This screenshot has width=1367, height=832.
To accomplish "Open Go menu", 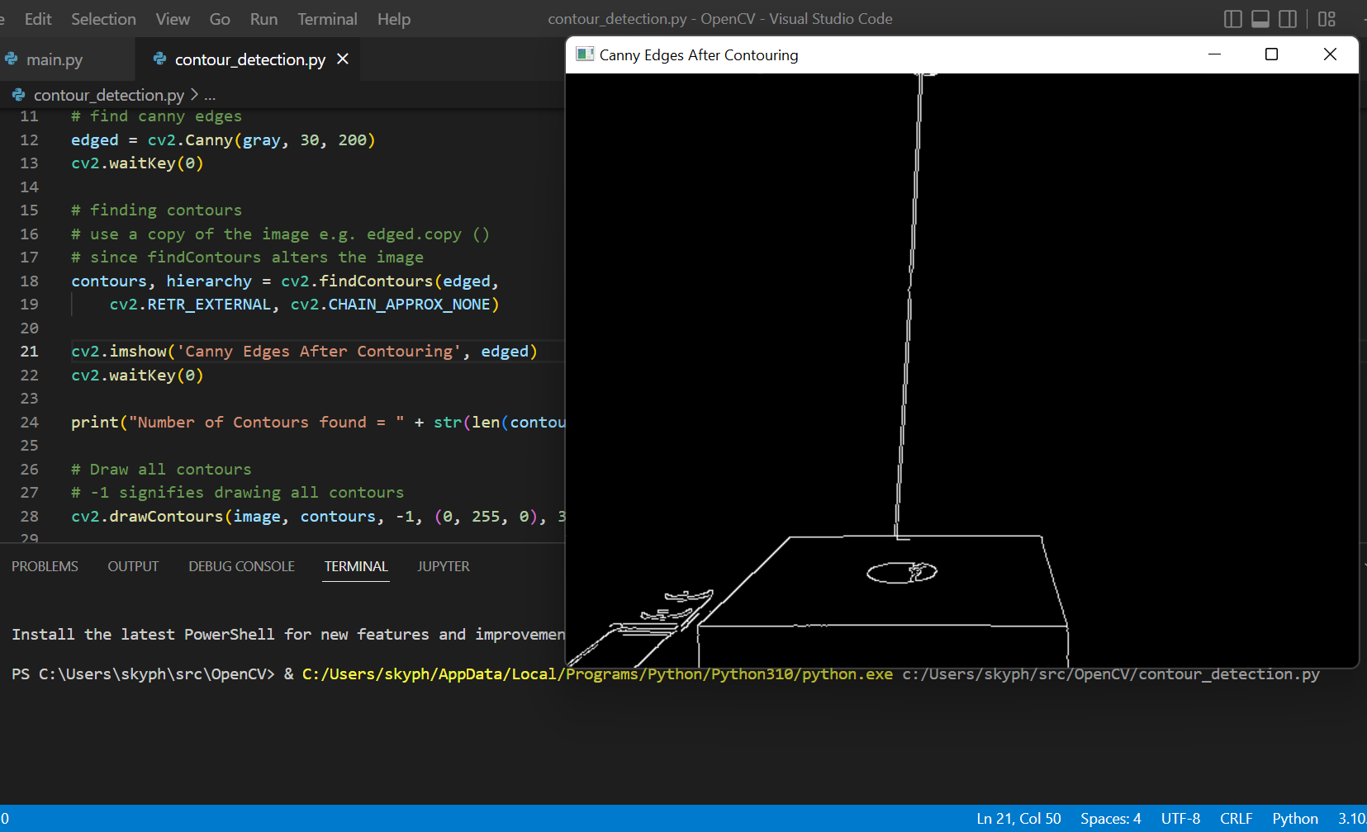I will coord(220,19).
